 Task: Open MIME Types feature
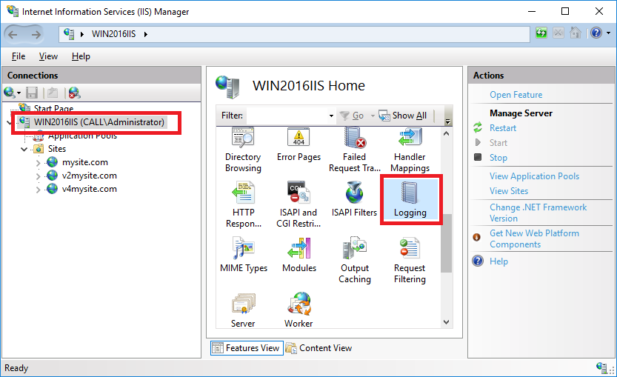pyautogui.click(x=243, y=255)
